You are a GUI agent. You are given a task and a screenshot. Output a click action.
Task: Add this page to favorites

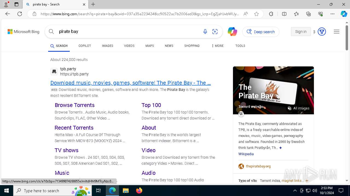tap(256, 14)
